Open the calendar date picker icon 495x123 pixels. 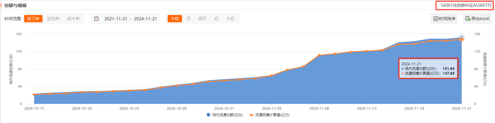click(x=96, y=19)
